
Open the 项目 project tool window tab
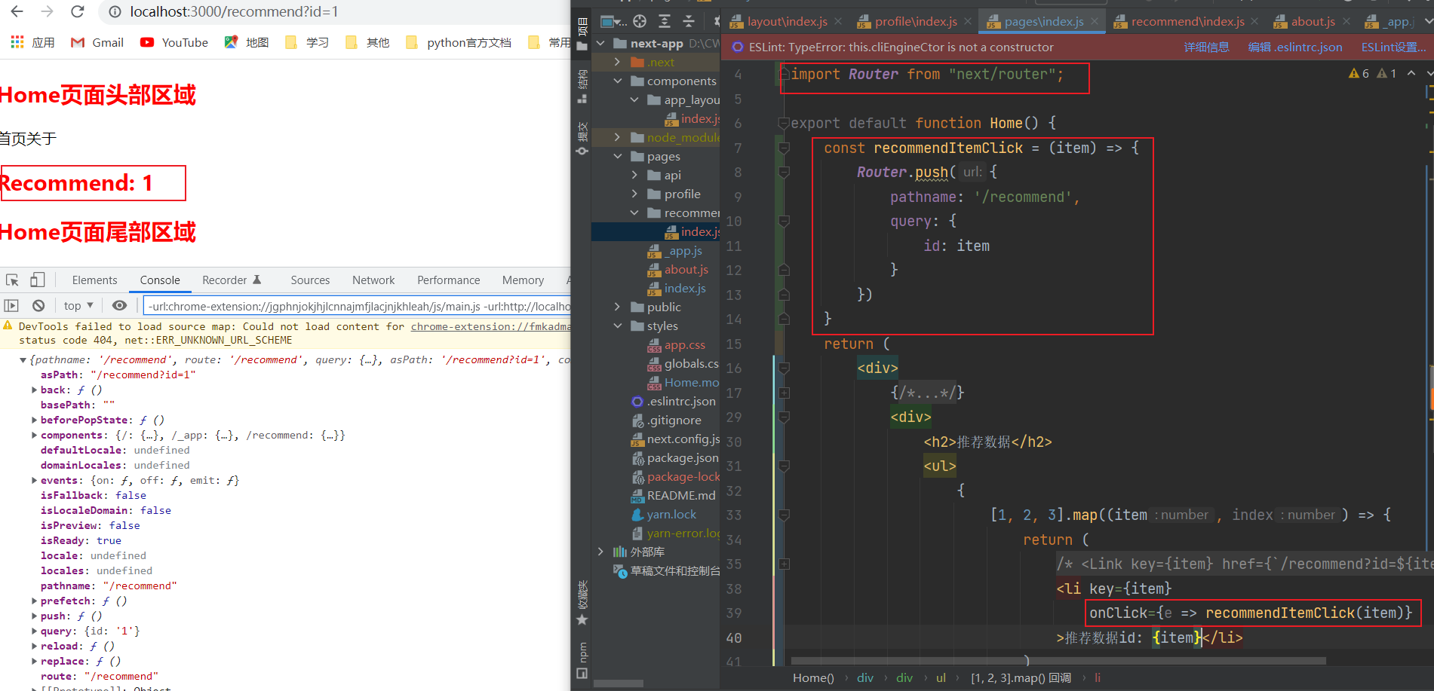(582, 36)
